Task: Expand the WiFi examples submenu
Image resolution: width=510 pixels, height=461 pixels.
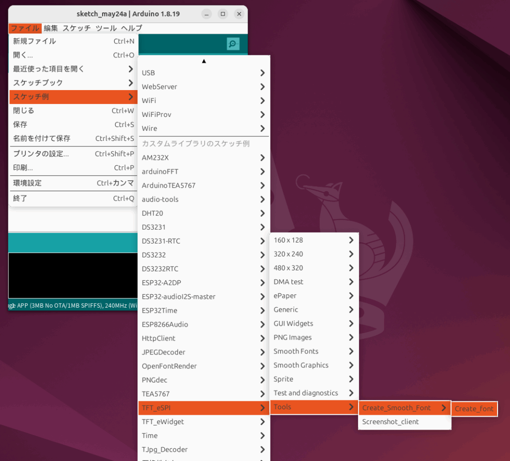Action: tap(204, 101)
